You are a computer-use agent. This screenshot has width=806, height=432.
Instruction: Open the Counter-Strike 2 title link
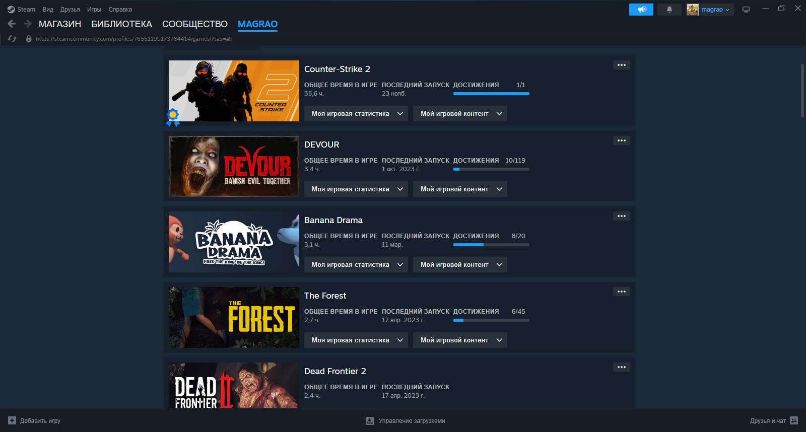coord(337,69)
